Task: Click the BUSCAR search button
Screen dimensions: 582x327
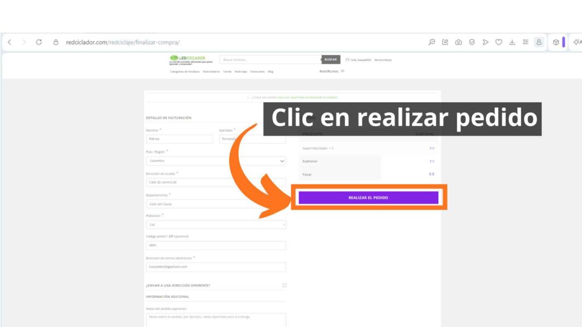Action: [331, 59]
